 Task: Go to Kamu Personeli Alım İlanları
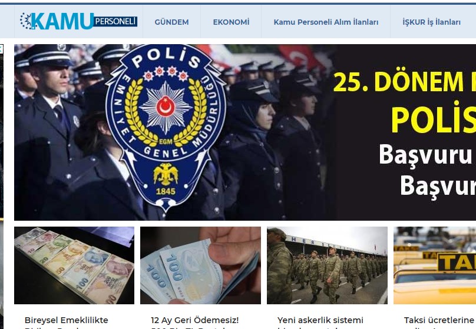click(x=326, y=22)
